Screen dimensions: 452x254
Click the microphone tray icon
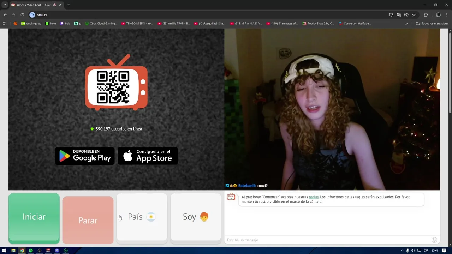(x=408, y=250)
